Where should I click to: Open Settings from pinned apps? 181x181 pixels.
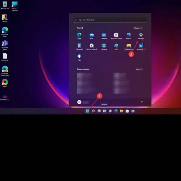pyautogui.click(x=141, y=36)
